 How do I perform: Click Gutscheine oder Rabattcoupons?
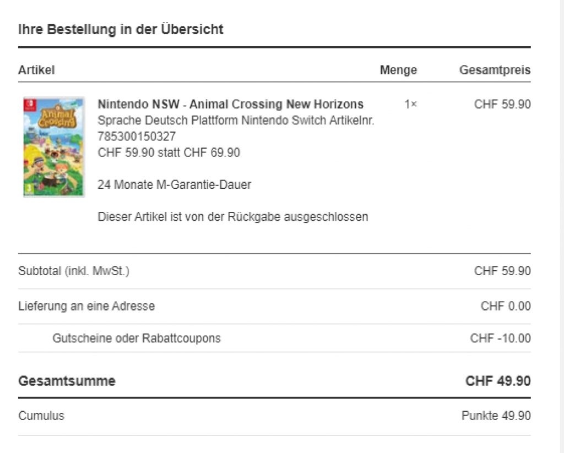pos(137,338)
